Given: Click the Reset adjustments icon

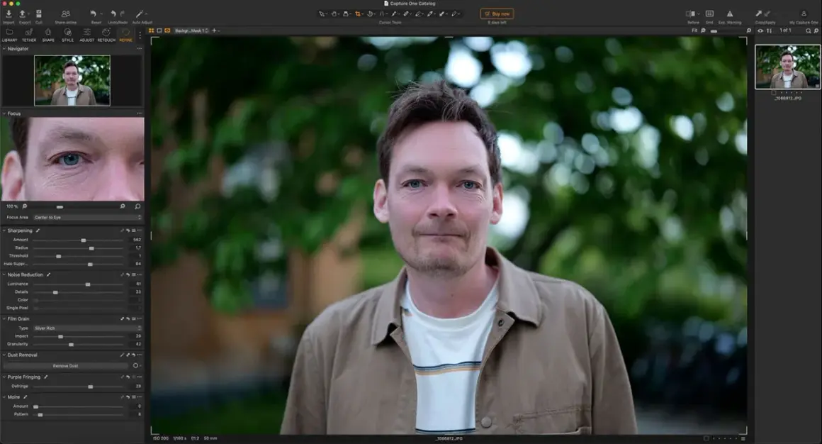Looking at the screenshot, I should (93, 13).
